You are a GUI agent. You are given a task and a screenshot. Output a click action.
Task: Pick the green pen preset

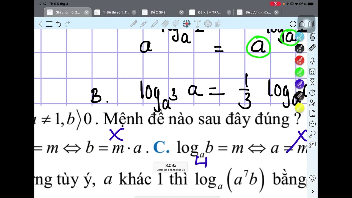[x=300, y=72]
